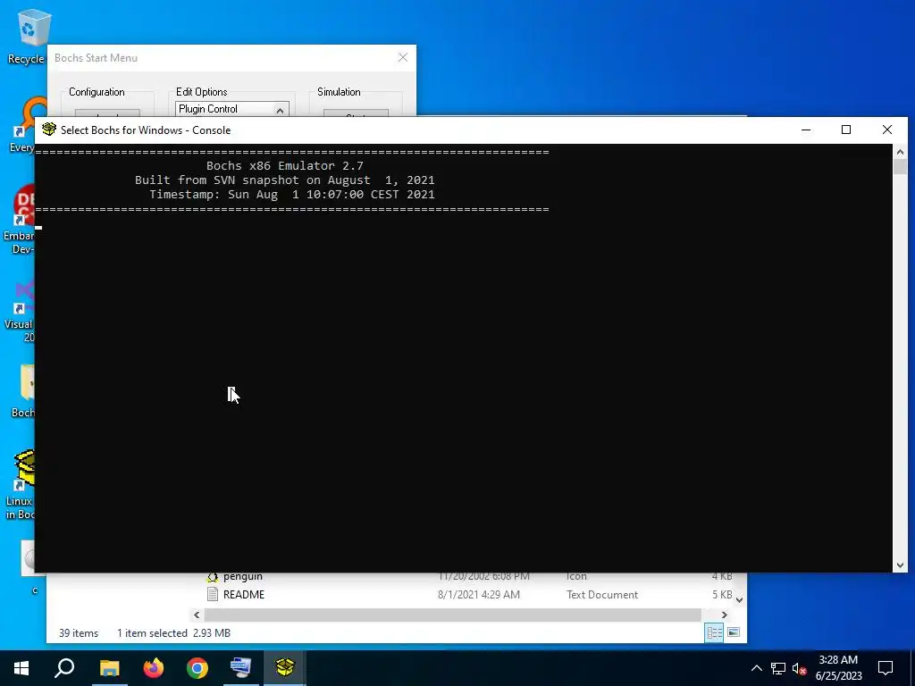Click the Explorer horizontal scrollbar left arrow
This screenshot has width=915, height=686.
[x=197, y=615]
